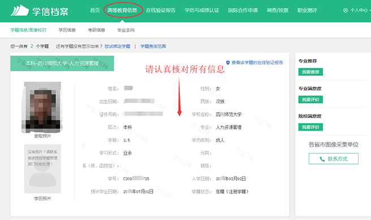Click 我要推荐 under 专业推荐
Screen dimensions: 371x220
pos(310,72)
